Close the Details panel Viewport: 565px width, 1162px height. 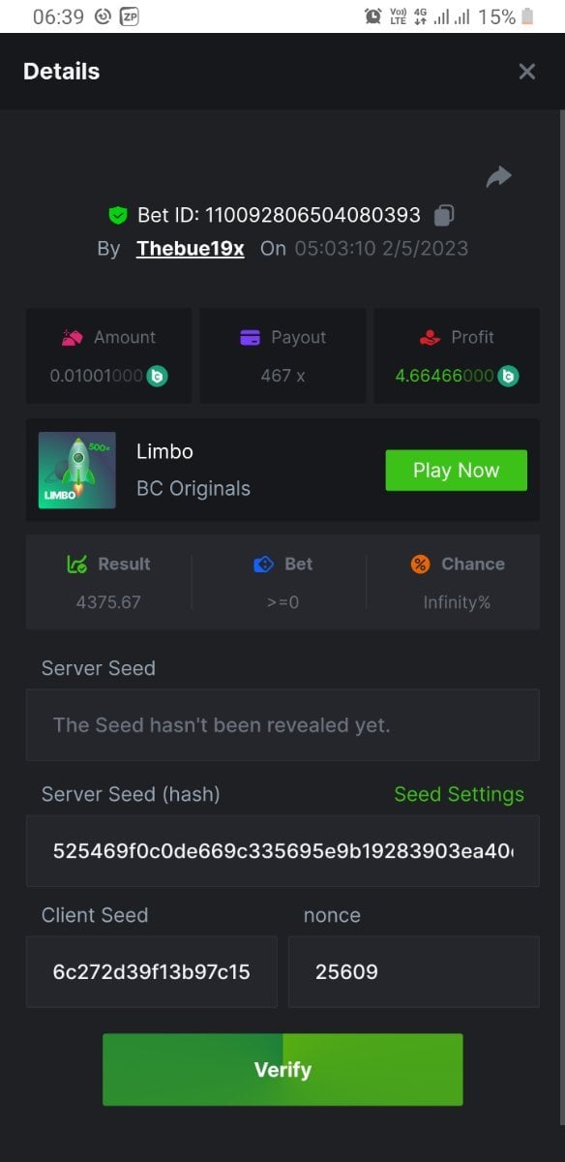click(x=526, y=72)
